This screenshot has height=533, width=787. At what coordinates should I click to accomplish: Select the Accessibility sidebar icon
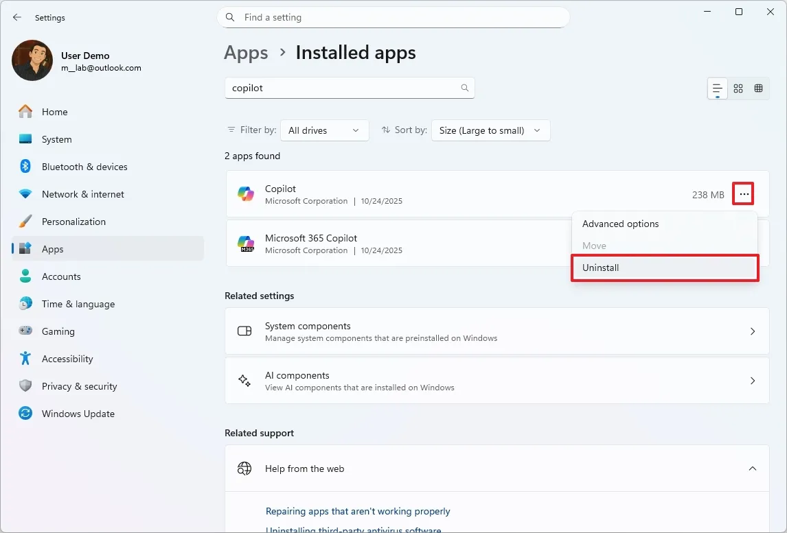25,359
